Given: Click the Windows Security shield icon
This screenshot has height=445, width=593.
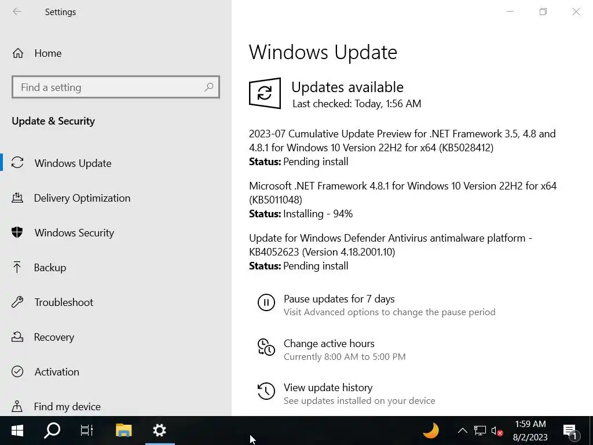Looking at the screenshot, I should 17,232.
